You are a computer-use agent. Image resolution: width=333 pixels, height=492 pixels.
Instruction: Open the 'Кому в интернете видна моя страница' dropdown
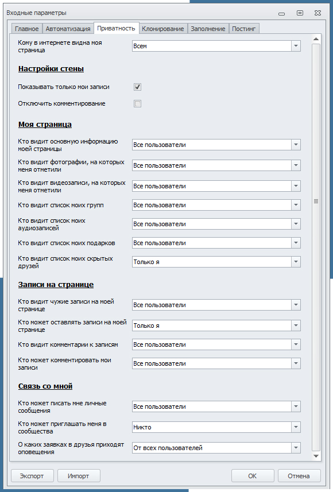(216, 46)
